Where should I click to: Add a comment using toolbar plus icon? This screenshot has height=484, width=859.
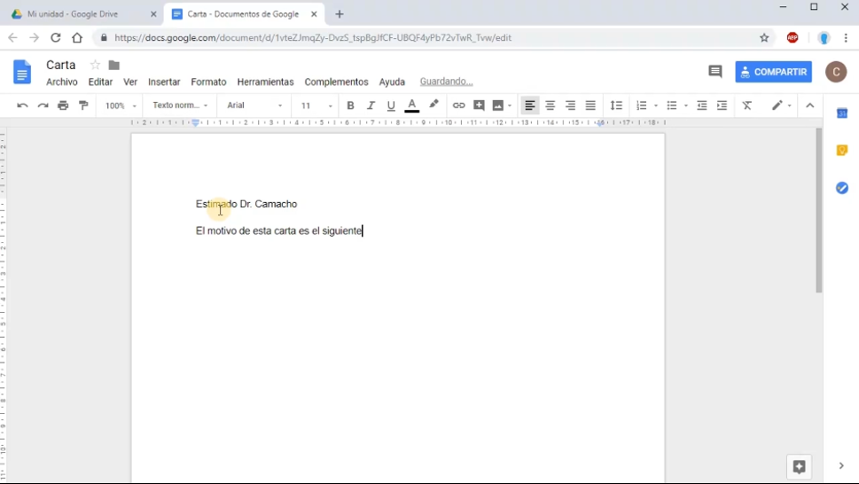479,105
